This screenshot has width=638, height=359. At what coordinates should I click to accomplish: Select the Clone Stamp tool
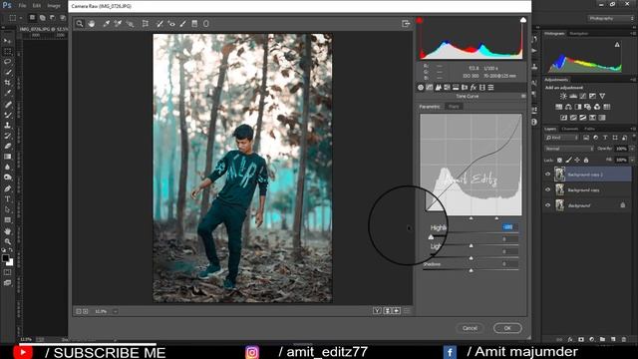coord(7,125)
